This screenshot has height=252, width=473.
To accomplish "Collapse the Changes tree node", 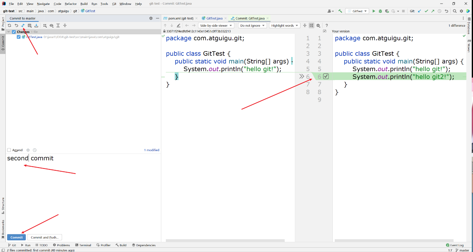I will 9,32.
